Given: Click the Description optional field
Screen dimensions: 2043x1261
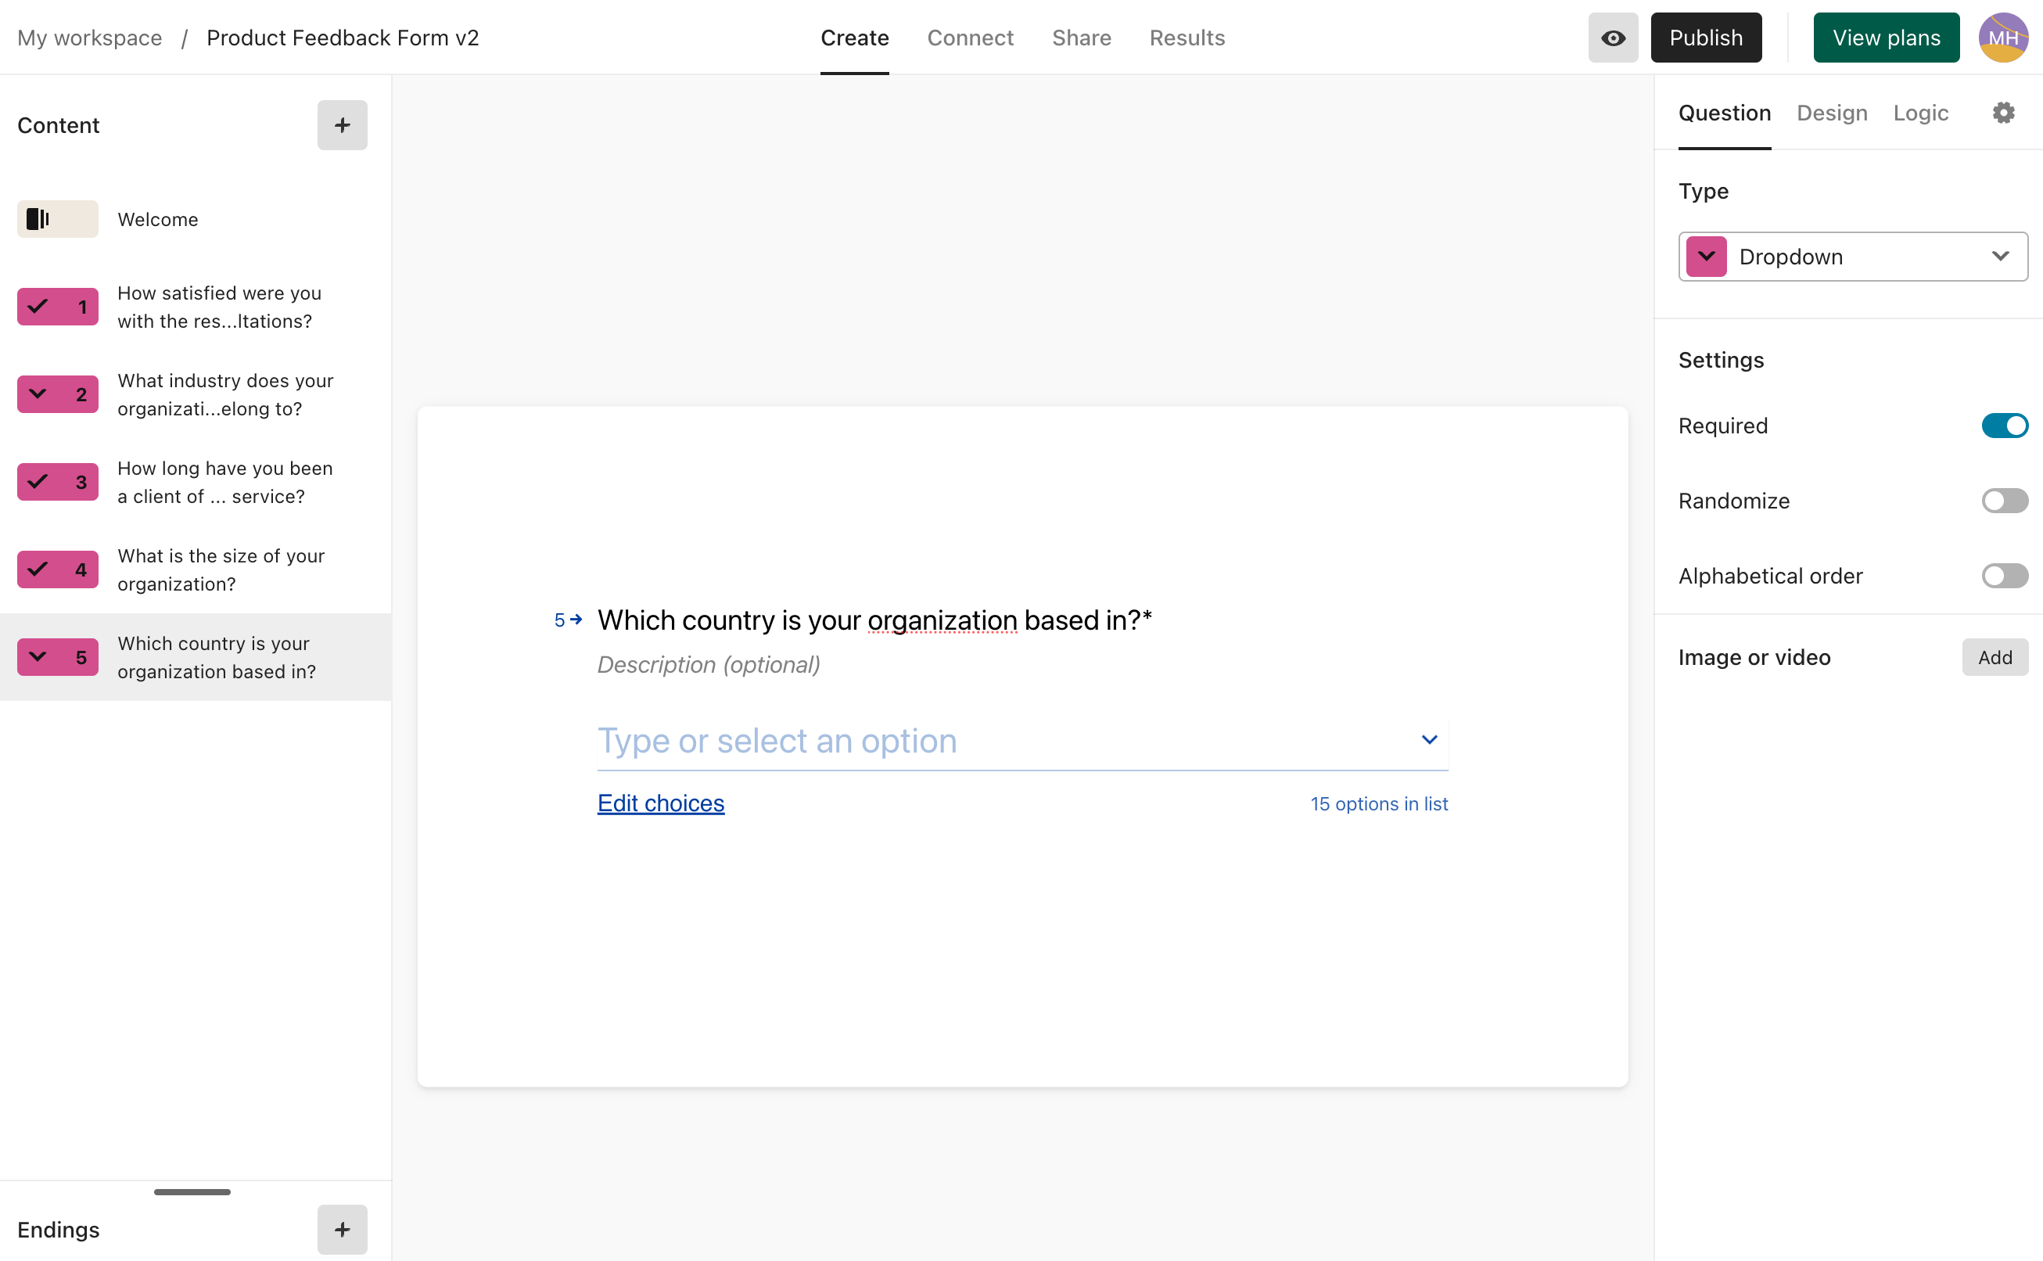Looking at the screenshot, I should (x=709, y=665).
